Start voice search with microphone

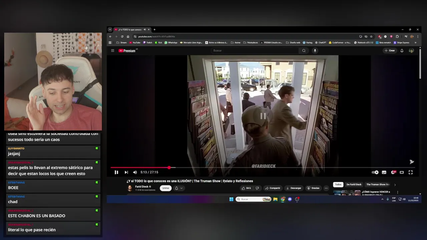[315, 51]
